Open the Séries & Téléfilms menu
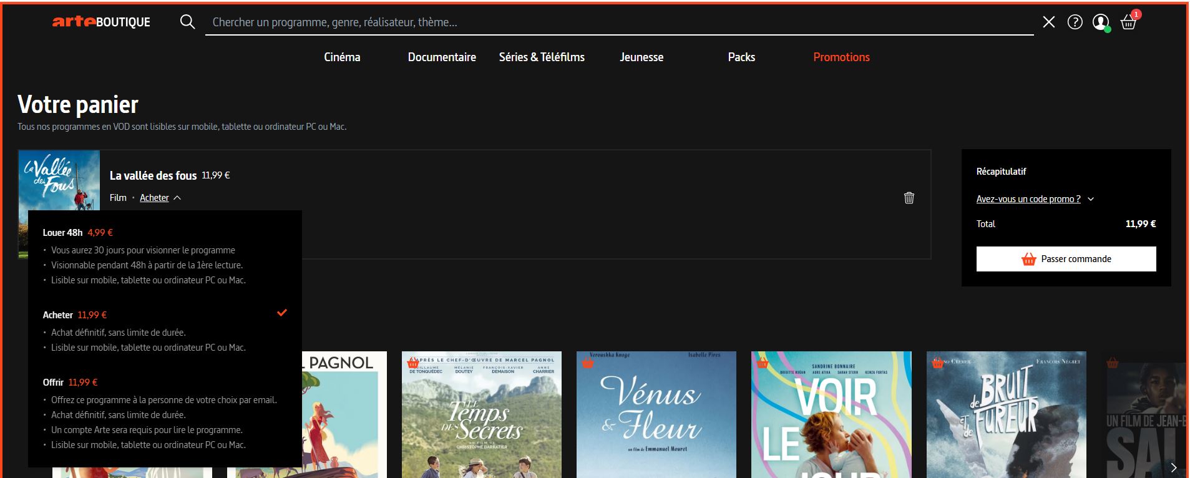 point(542,57)
